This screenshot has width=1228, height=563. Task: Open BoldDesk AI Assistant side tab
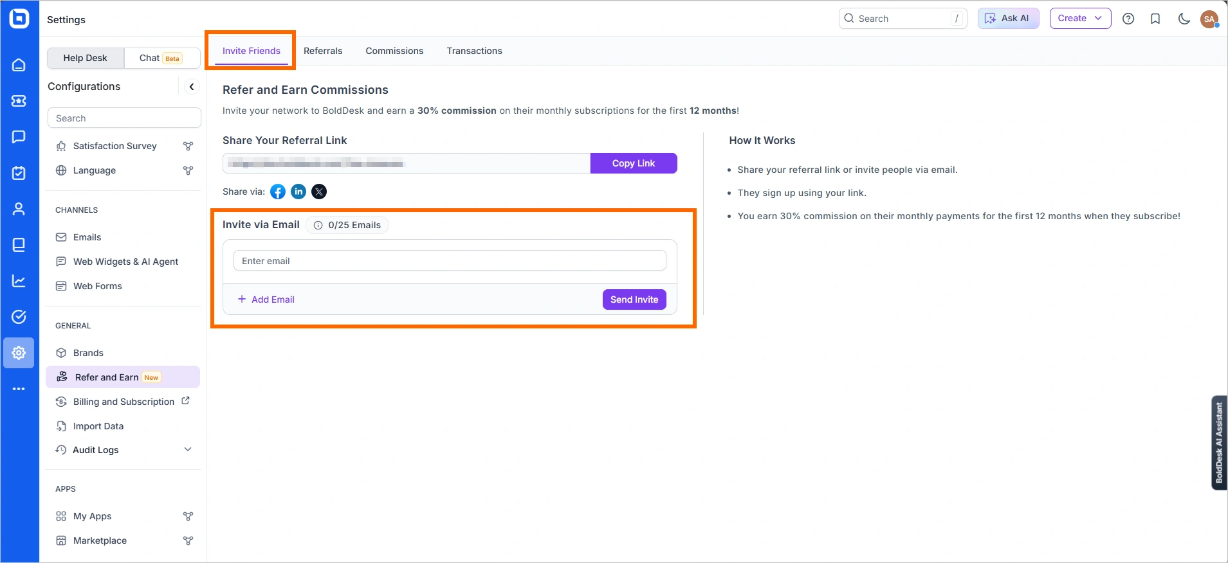point(1219,443)
